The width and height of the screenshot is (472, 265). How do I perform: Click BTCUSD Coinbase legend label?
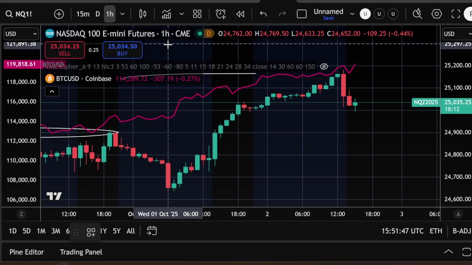(84, 79)
